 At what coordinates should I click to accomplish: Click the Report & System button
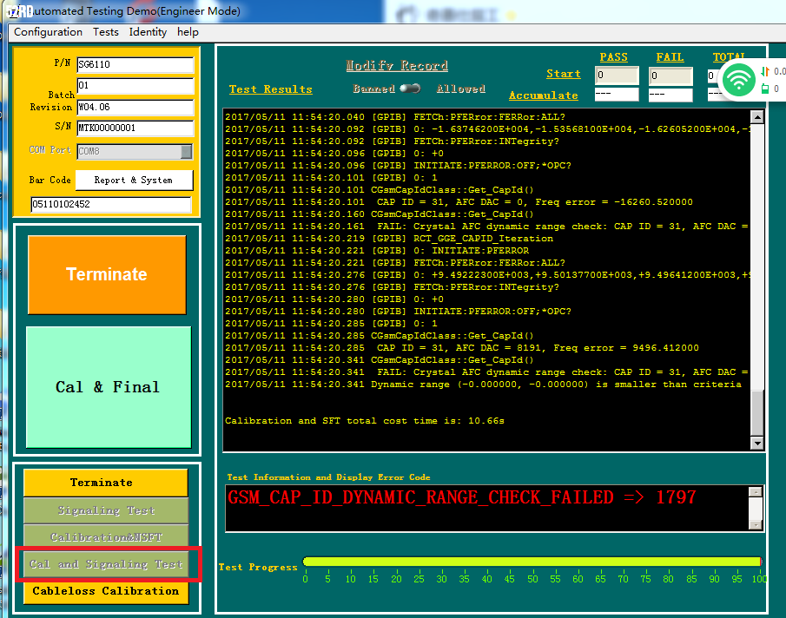(134, 181)
